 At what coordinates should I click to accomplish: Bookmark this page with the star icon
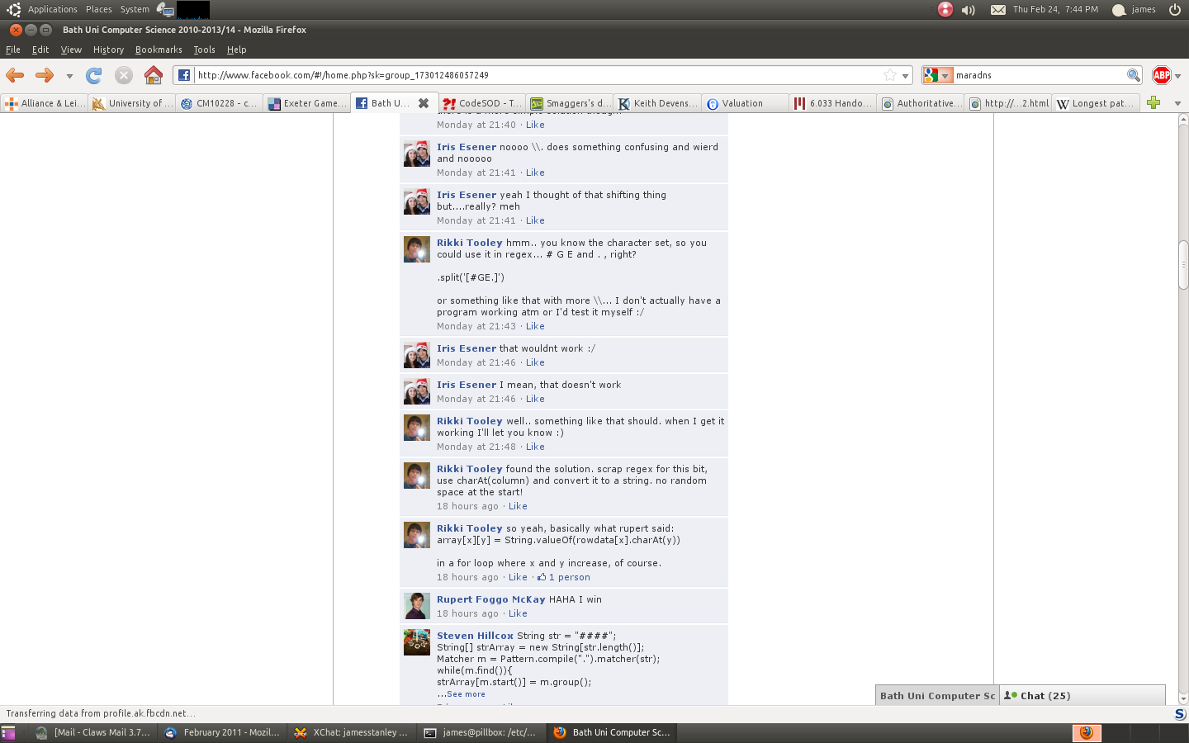[890, 75]
